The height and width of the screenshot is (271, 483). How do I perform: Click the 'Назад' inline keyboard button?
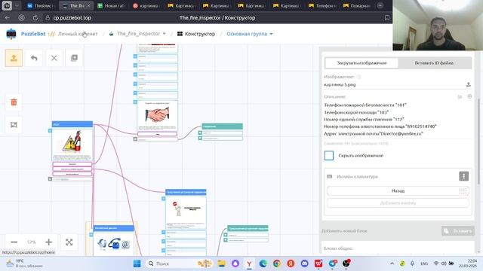point(398,190)
